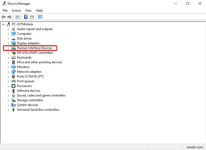206x150 pixels.
Task: Expand Display adapters category
Action: (x=8, y=43)
